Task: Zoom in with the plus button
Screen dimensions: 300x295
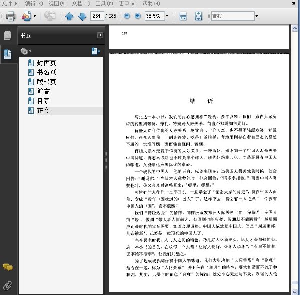Action: pos(138,16)
